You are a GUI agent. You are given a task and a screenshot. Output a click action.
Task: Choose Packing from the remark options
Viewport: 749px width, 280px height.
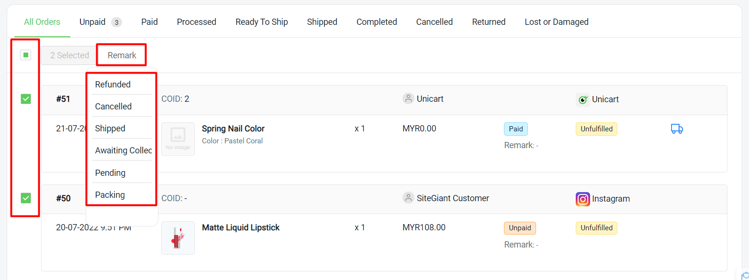[x=110, y=194]
